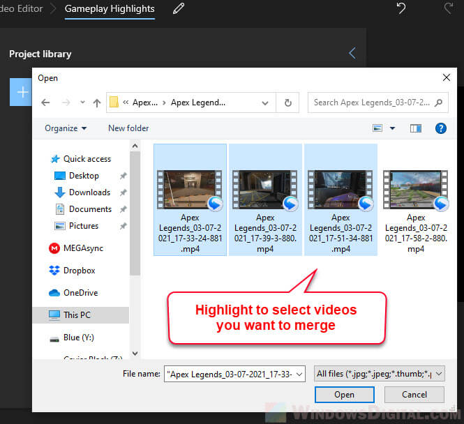Click the Apex Legend... breadcrumb segment
This screenshot has height=424, width=464.
pos(198,103)
